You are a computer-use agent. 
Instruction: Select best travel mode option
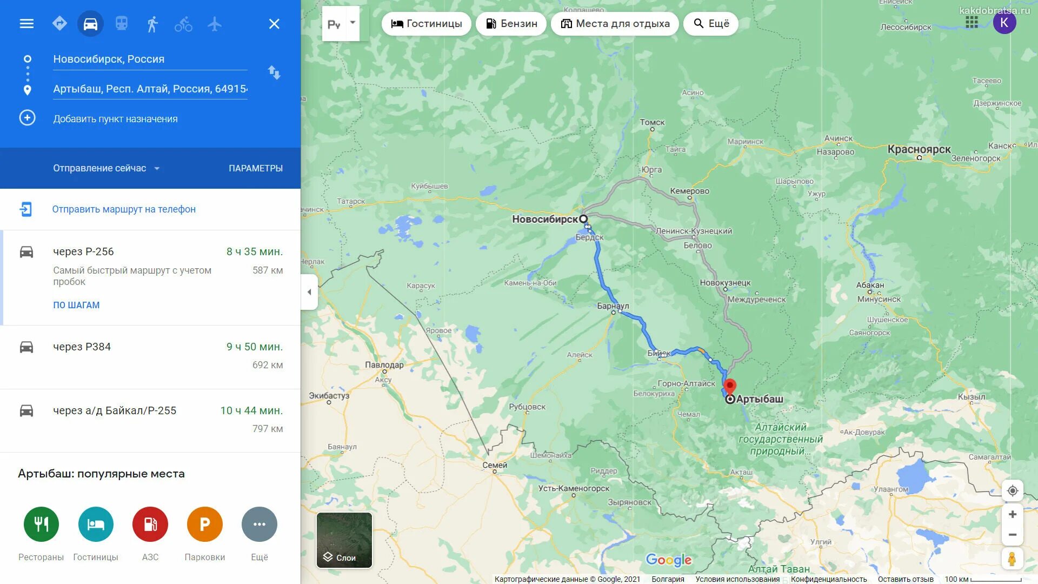click(59, 24)
